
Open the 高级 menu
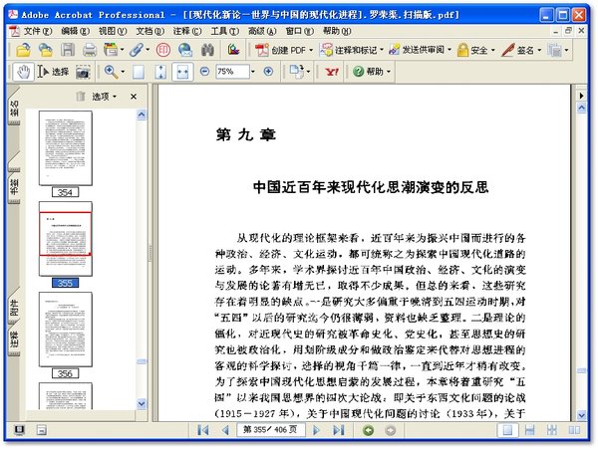[262, 31]
